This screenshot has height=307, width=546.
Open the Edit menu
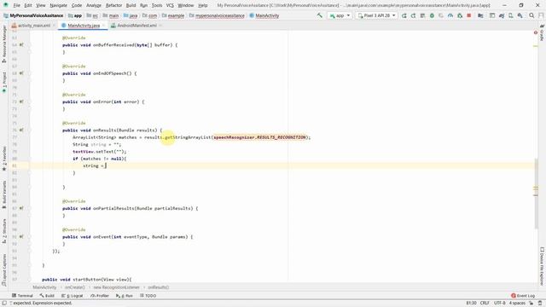click(x=28, y=5)
